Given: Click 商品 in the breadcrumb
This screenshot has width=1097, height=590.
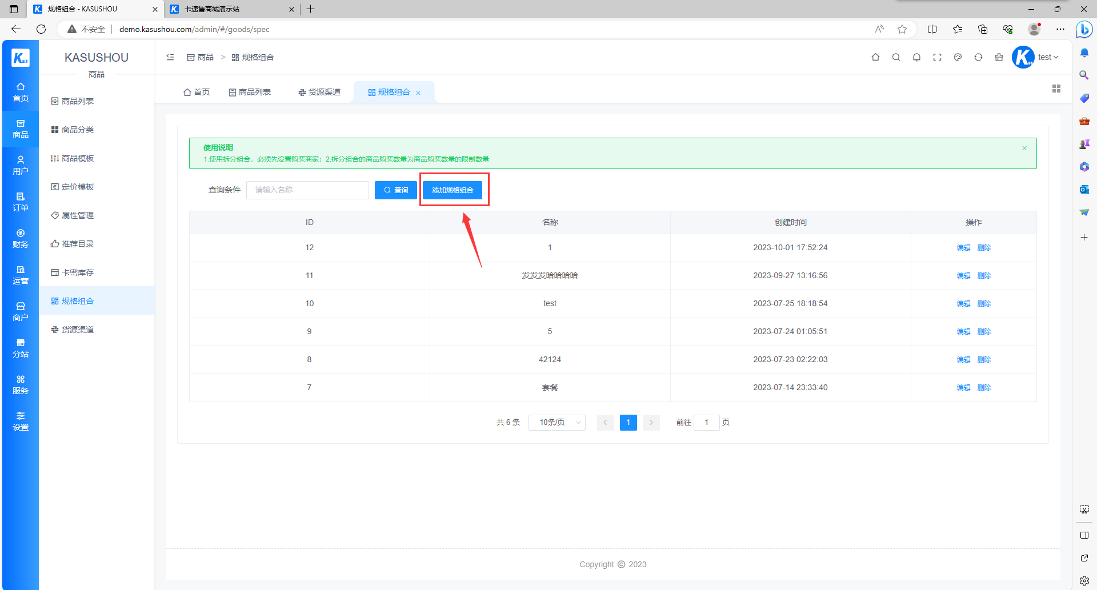Looking at the screenshot, I should click(x=201, y=57).
